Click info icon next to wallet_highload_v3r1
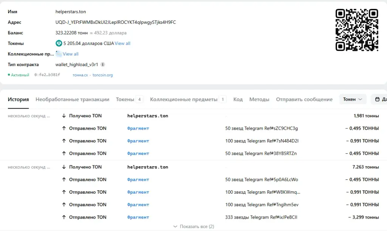The image size is (387, 231). (x=103, y=64)
